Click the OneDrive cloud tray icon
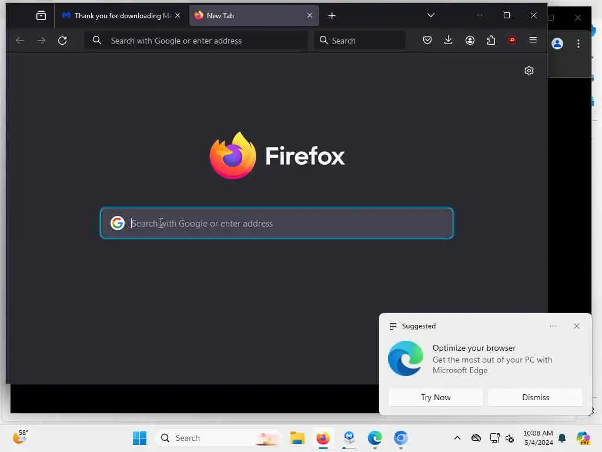Screen dimensions: 602x452 click(476, 438)
